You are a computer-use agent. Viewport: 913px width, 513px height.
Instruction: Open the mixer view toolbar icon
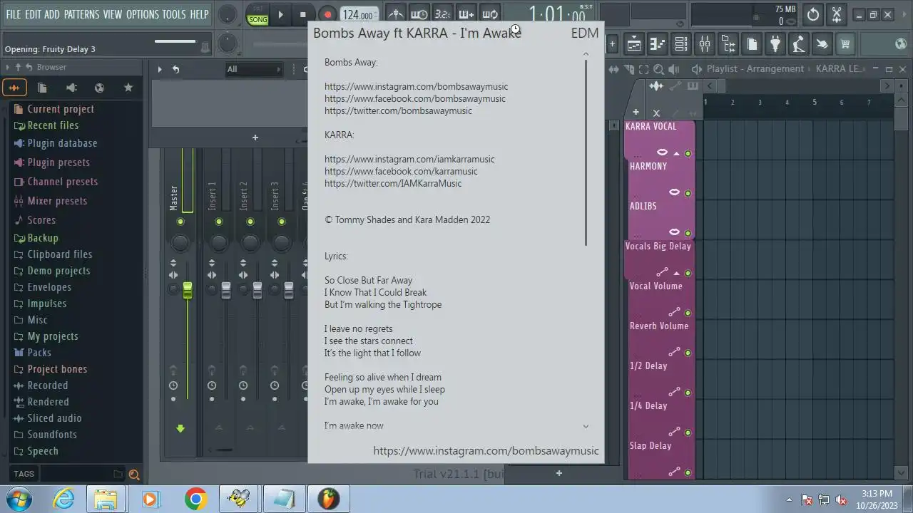705,44
